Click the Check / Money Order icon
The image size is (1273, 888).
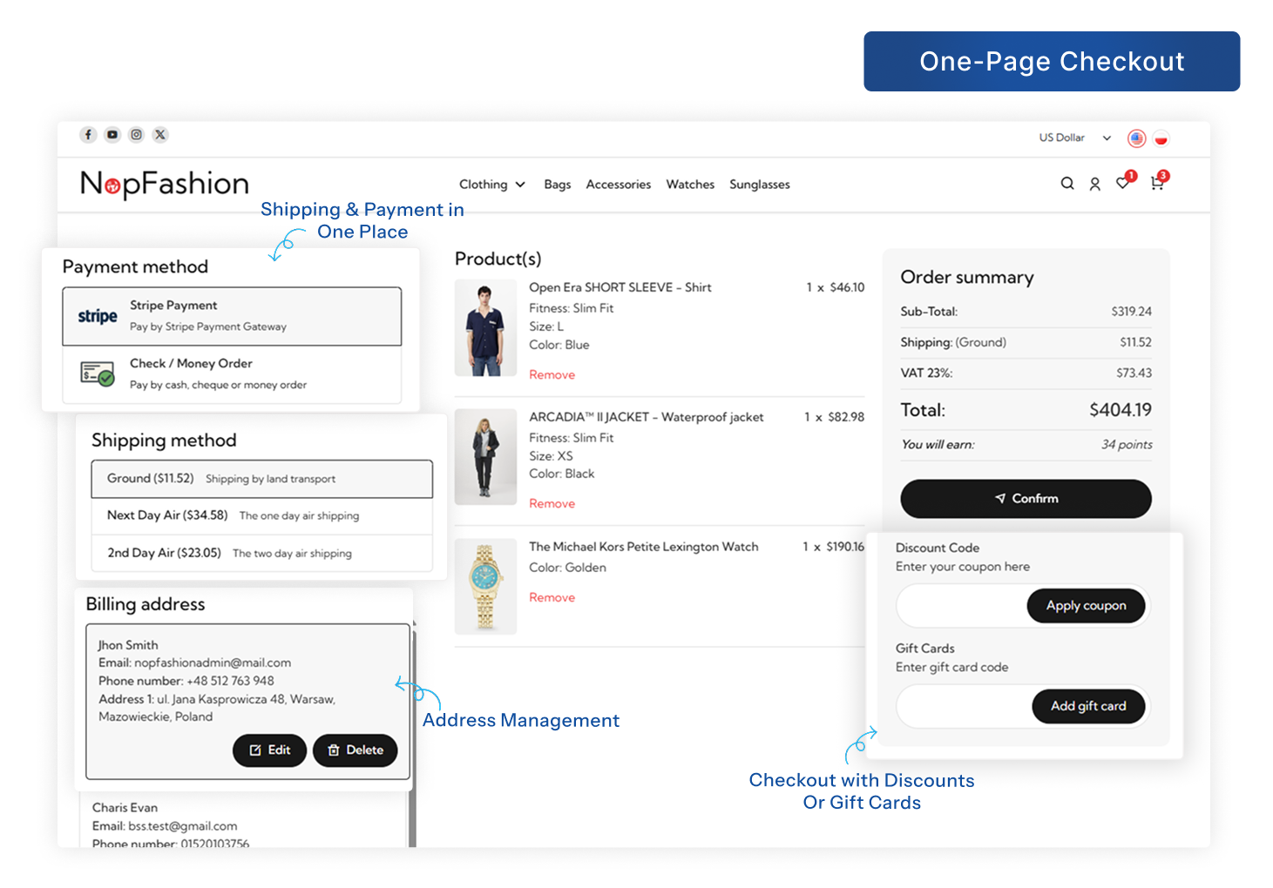(x=98, y=373)
